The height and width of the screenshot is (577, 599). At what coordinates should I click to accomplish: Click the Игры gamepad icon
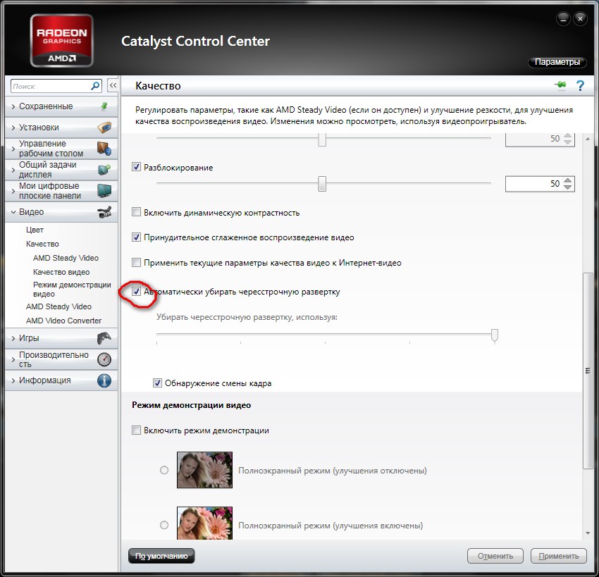104,338
